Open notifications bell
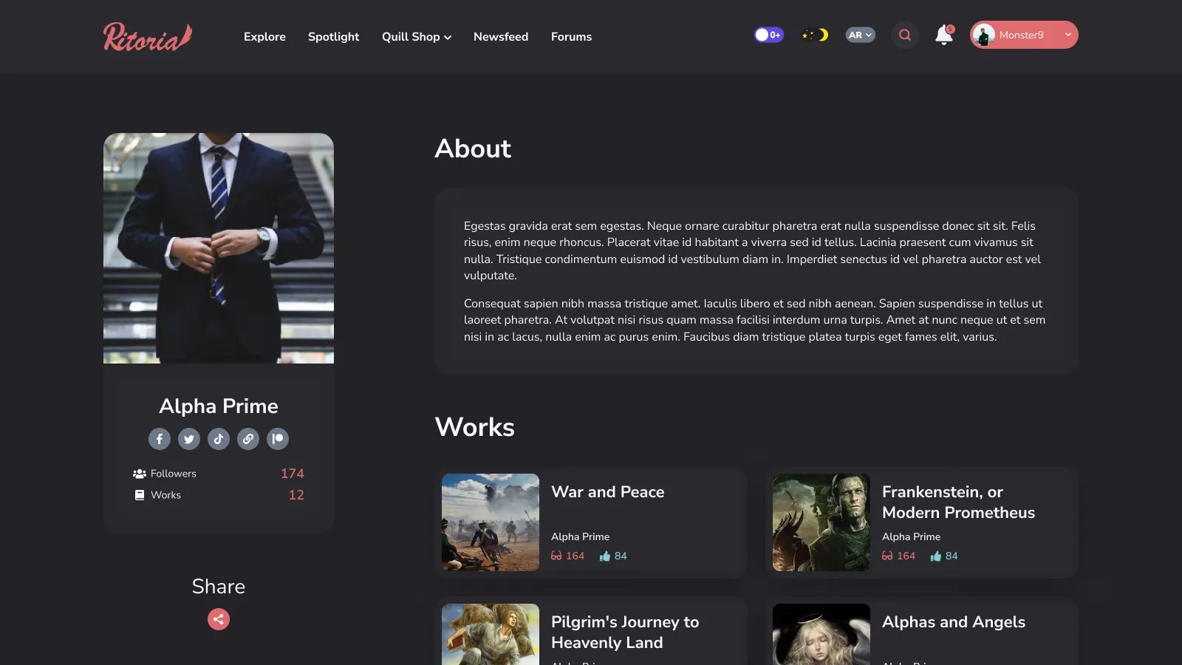 point(944,35)
